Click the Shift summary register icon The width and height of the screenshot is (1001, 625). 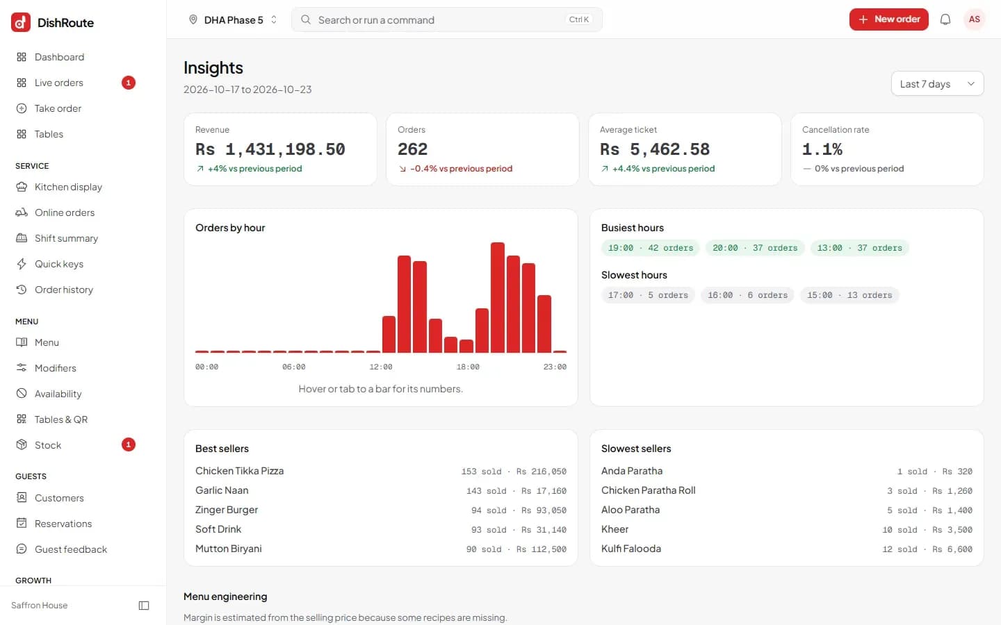pos(22,238)
